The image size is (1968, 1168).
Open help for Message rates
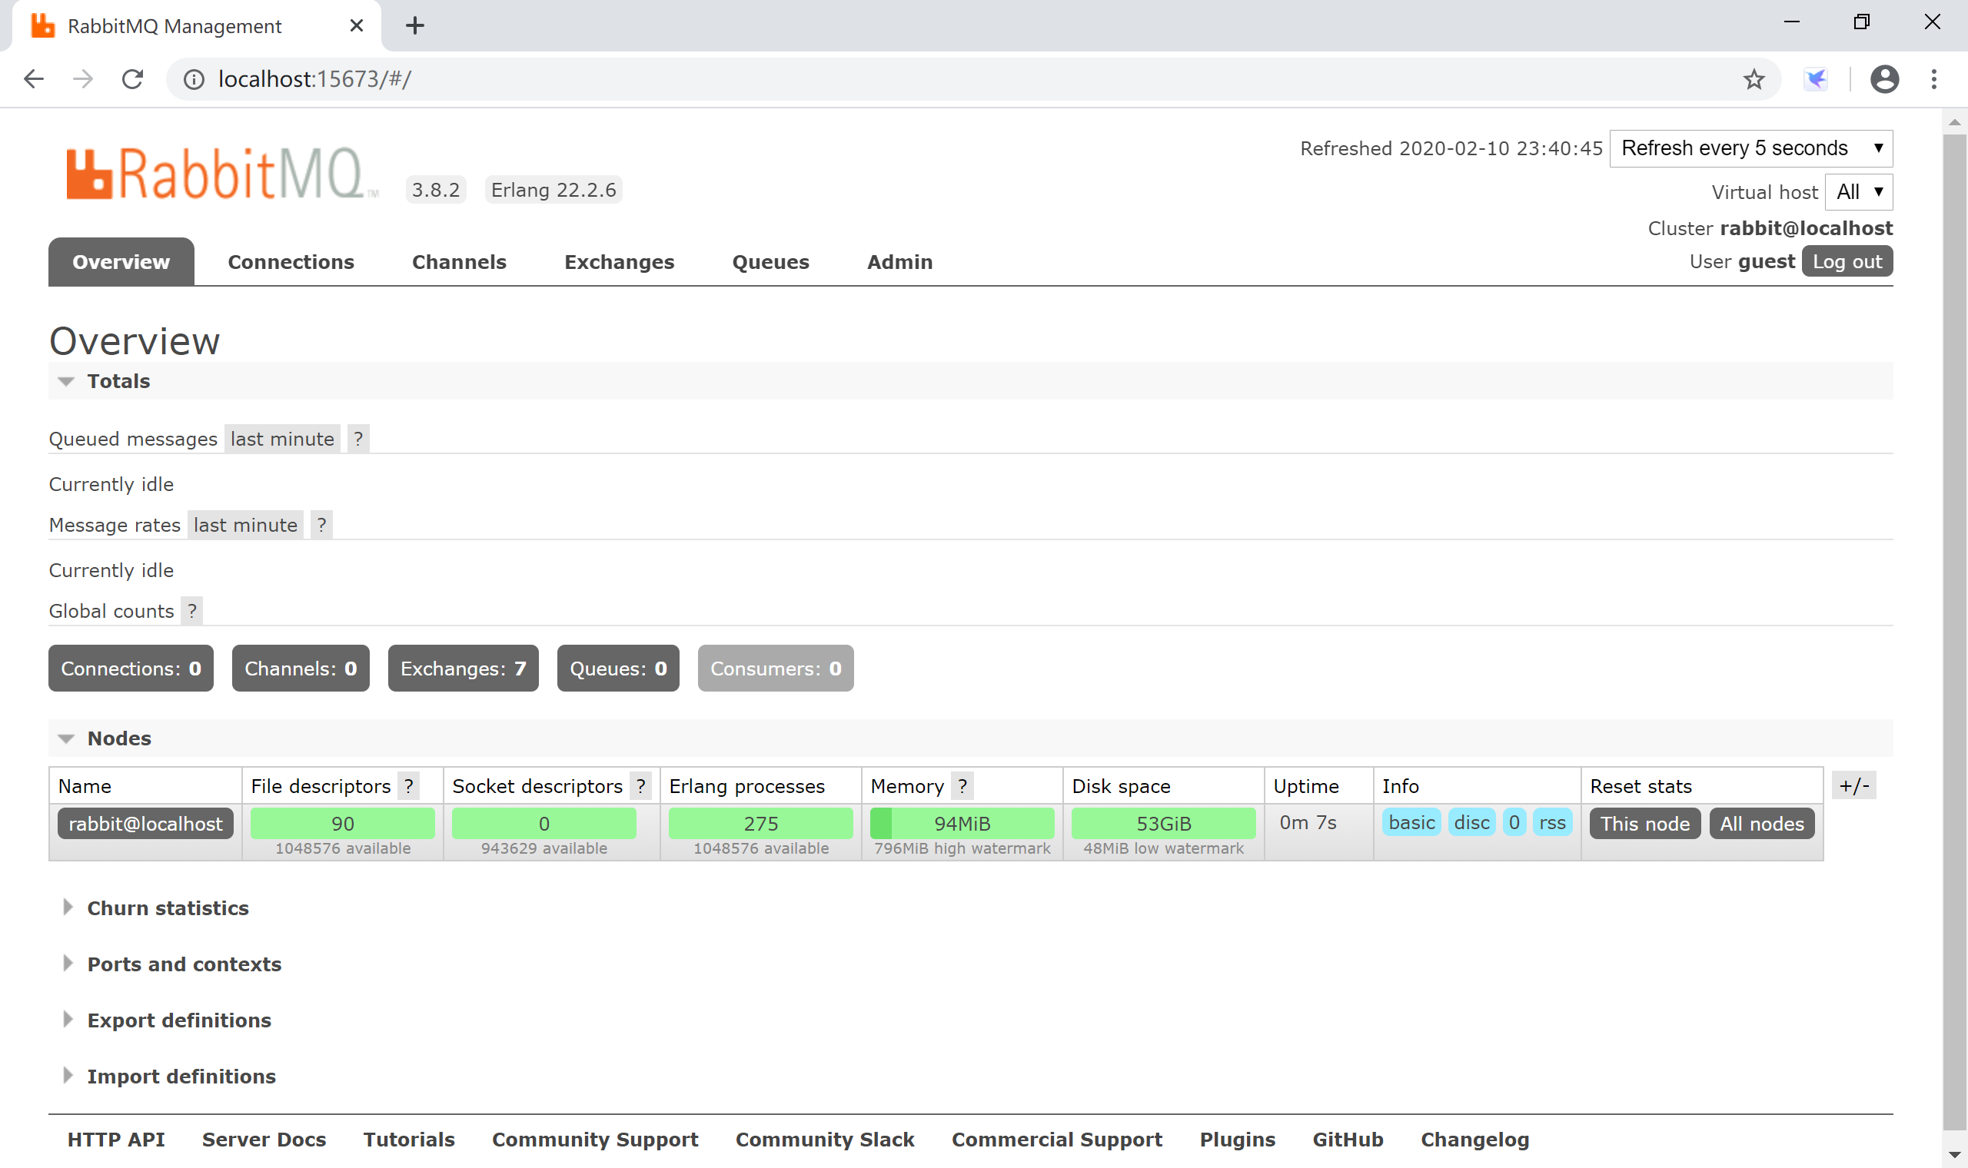[x=321, y=525]
